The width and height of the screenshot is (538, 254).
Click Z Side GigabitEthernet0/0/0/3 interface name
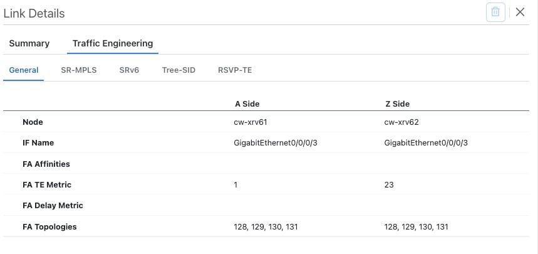click(426, 143)
